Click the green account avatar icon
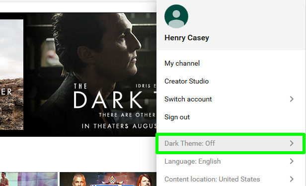This screenshot has height=186, width=306. 176,16
